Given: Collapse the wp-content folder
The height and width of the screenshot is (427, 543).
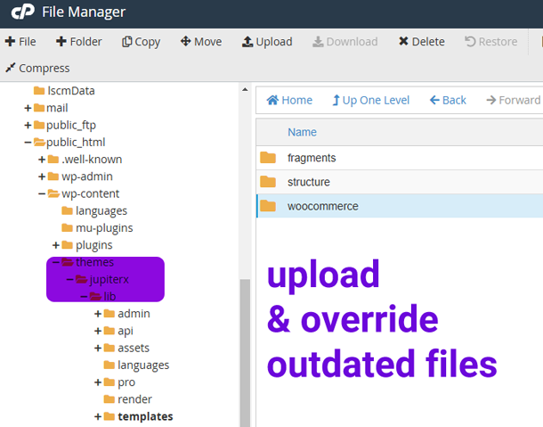Looking at the screenshot, I should [x=42, y=193].
